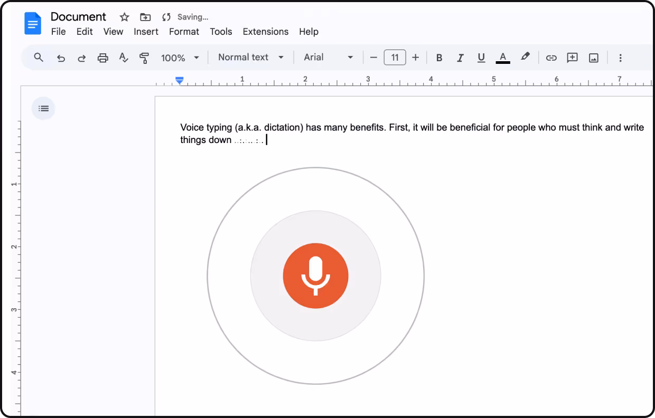655x418 pixels.
Task: Click the word 'dictation' in the text
Action: [283, 127]
